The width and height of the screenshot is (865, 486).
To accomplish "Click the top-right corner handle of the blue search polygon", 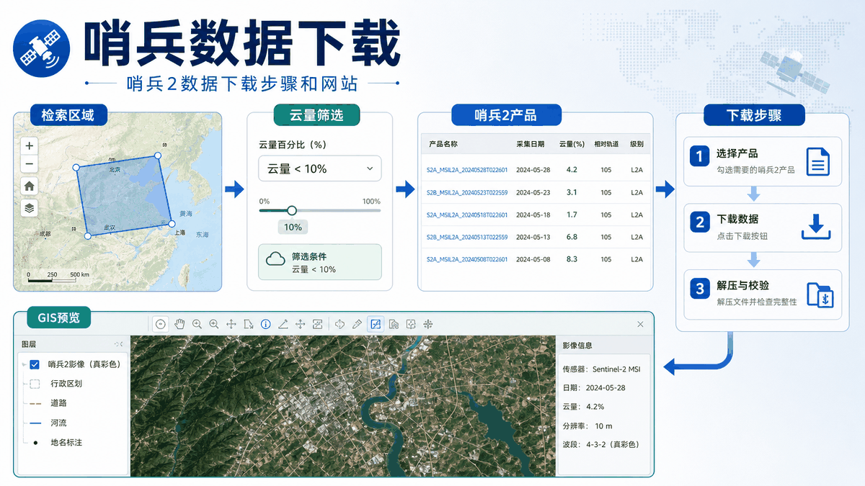I will [158, 155].
